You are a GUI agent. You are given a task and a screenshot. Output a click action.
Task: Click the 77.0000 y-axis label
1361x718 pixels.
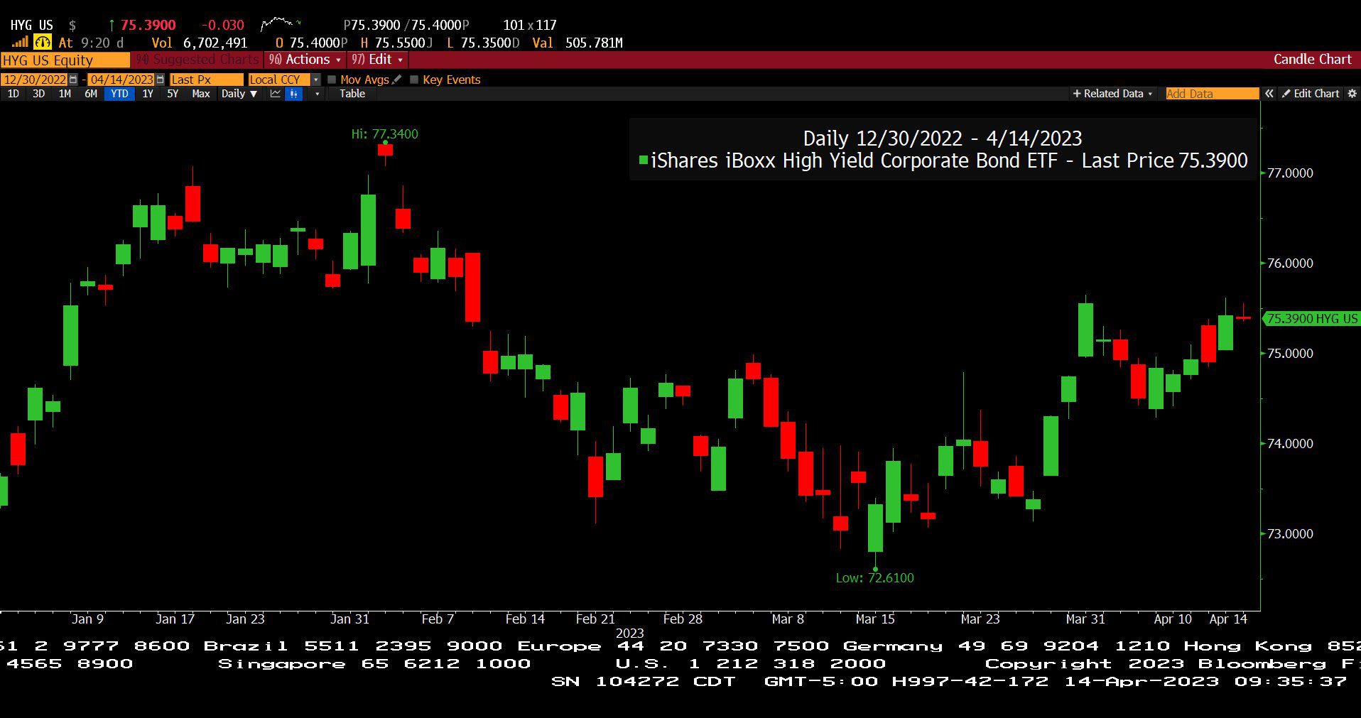click(1290, 173)
